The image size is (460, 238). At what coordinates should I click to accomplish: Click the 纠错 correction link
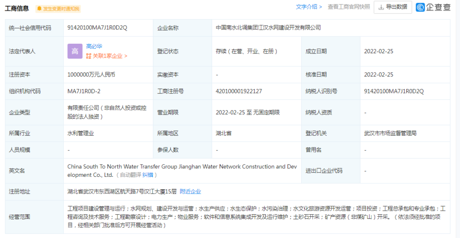coord(147,175)
